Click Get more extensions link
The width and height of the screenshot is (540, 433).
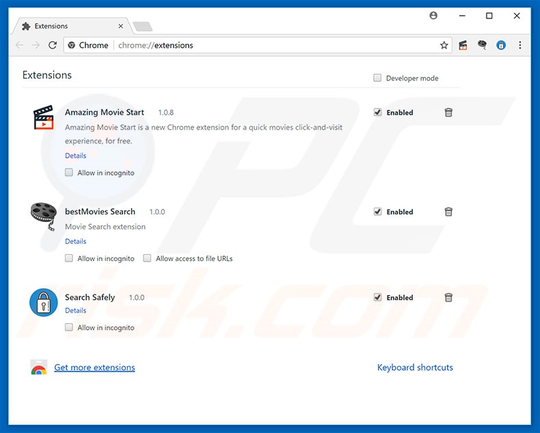tap(94, 367)
